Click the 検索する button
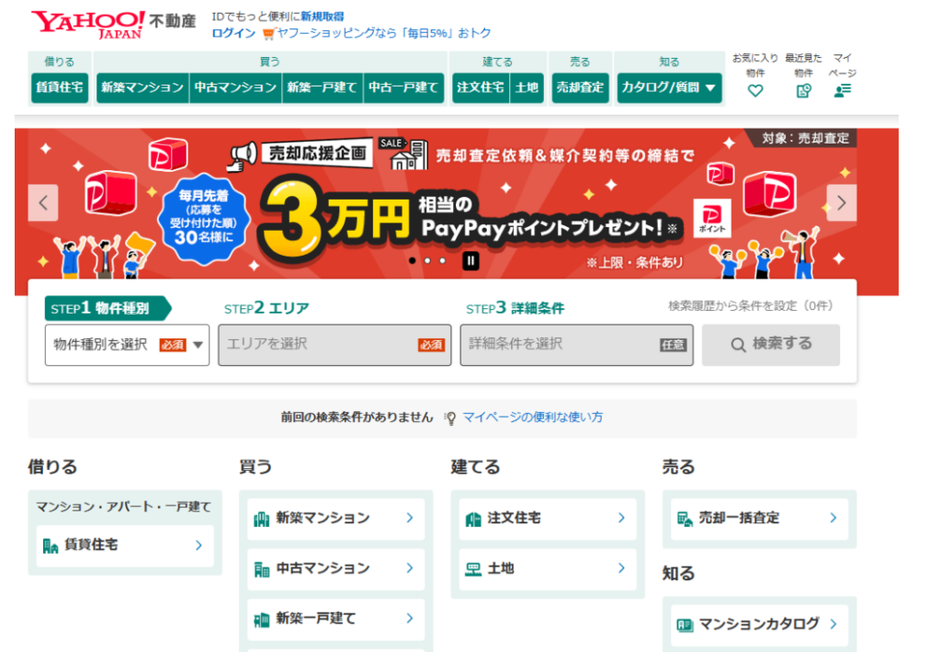 [x=771, y=345]
